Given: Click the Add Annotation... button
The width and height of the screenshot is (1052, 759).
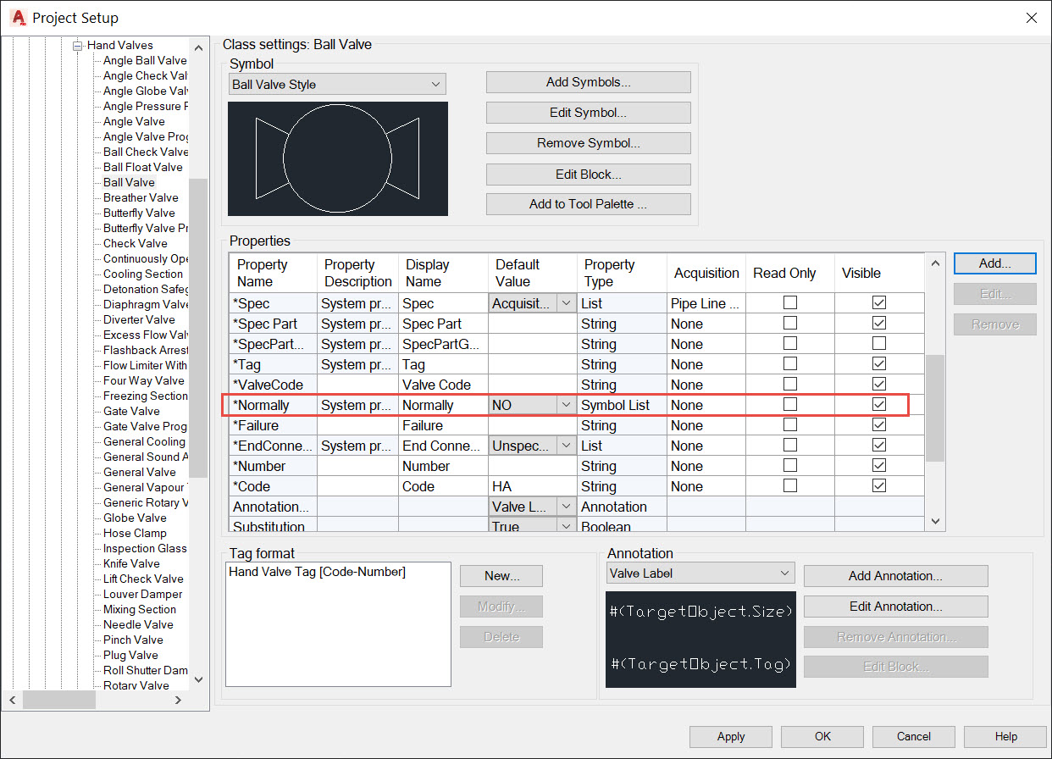Looking at the screenshot, I should (x=896, y=576).
